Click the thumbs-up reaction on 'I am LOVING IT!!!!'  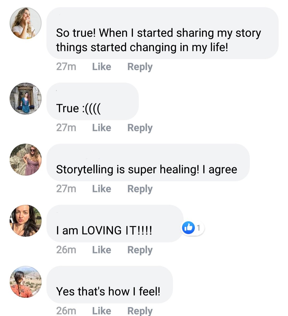point(193,228)
